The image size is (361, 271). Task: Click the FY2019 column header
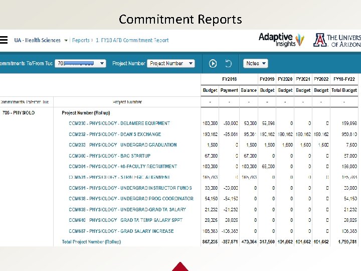[267, 79]
